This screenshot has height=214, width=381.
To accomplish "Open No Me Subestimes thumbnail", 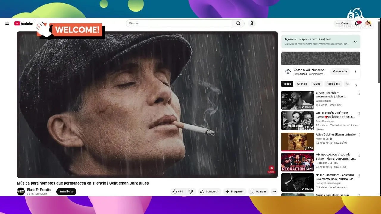I will click(298, 182).
